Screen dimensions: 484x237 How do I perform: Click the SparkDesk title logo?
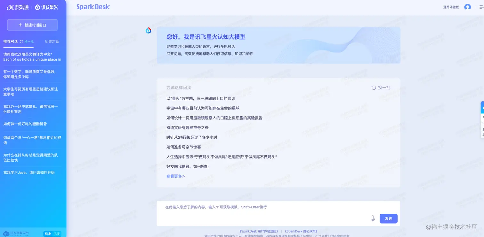93,7
